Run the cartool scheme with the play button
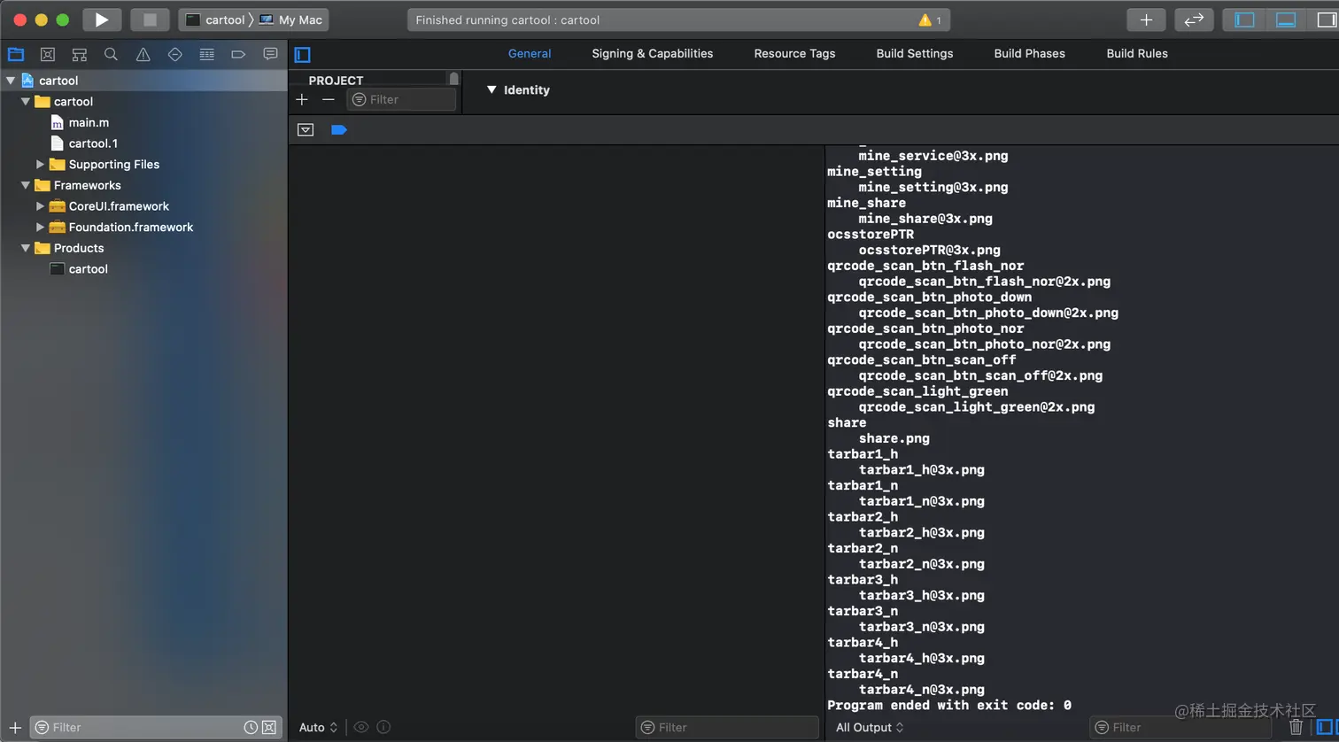1339x742 pixels. point(102,19)
